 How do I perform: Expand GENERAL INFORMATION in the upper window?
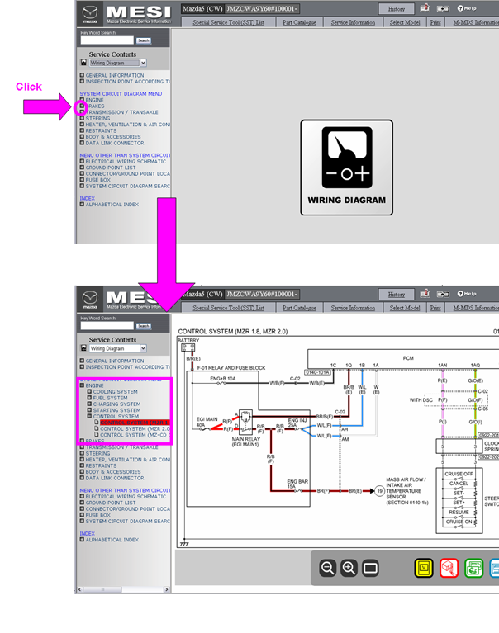(x=82, y=75)
